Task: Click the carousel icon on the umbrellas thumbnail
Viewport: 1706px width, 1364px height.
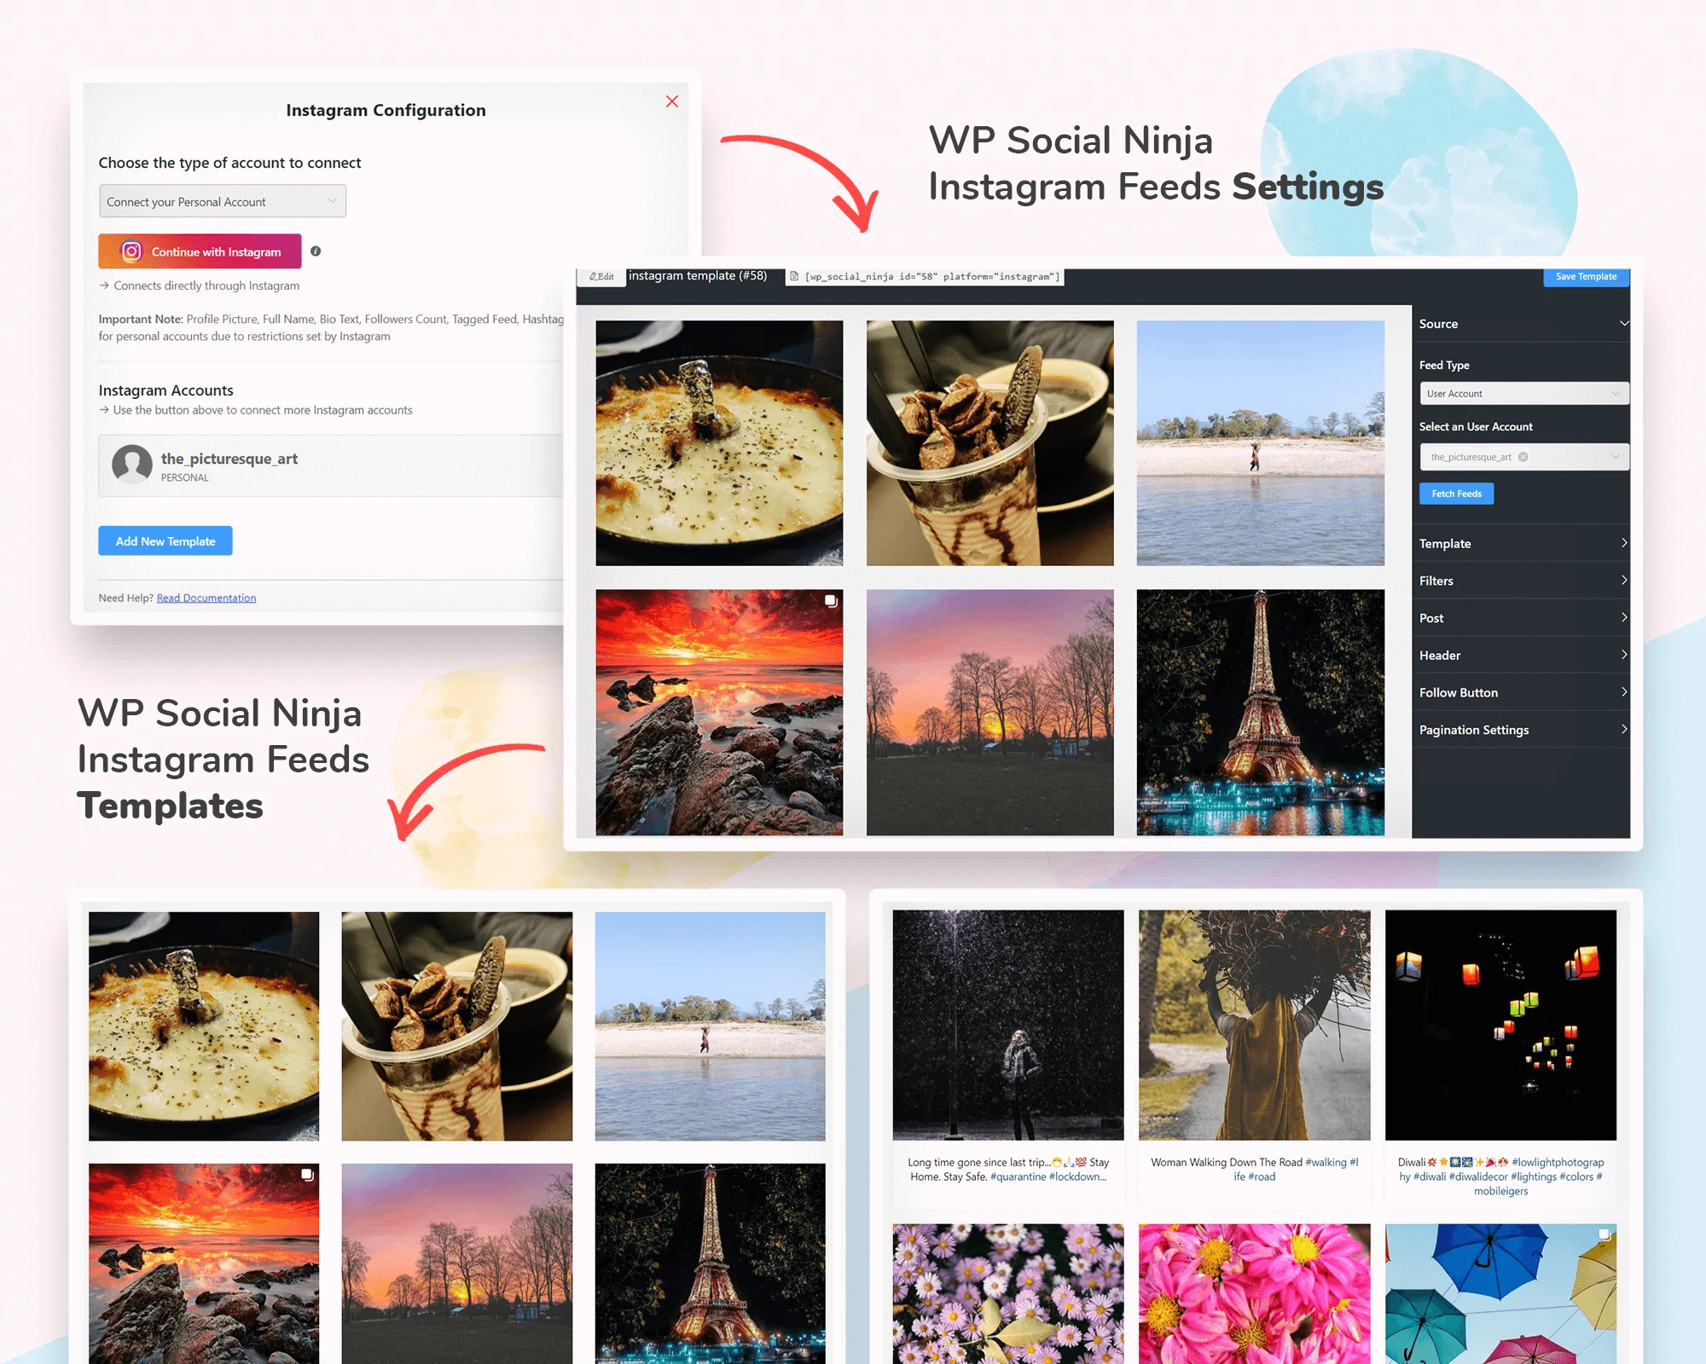Action: [1604, 1232]
